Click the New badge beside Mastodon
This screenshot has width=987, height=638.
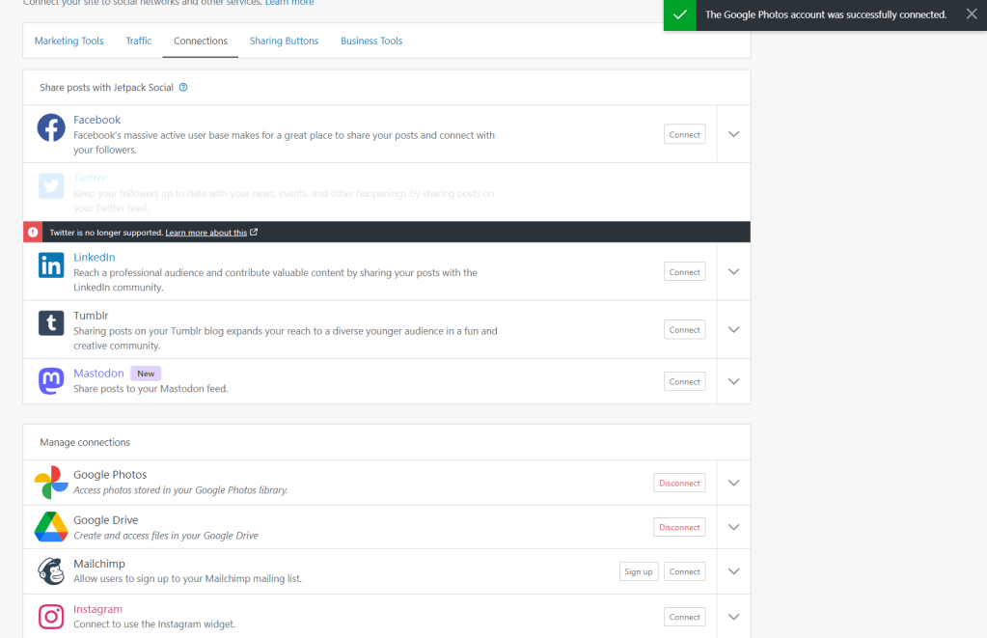146,374
